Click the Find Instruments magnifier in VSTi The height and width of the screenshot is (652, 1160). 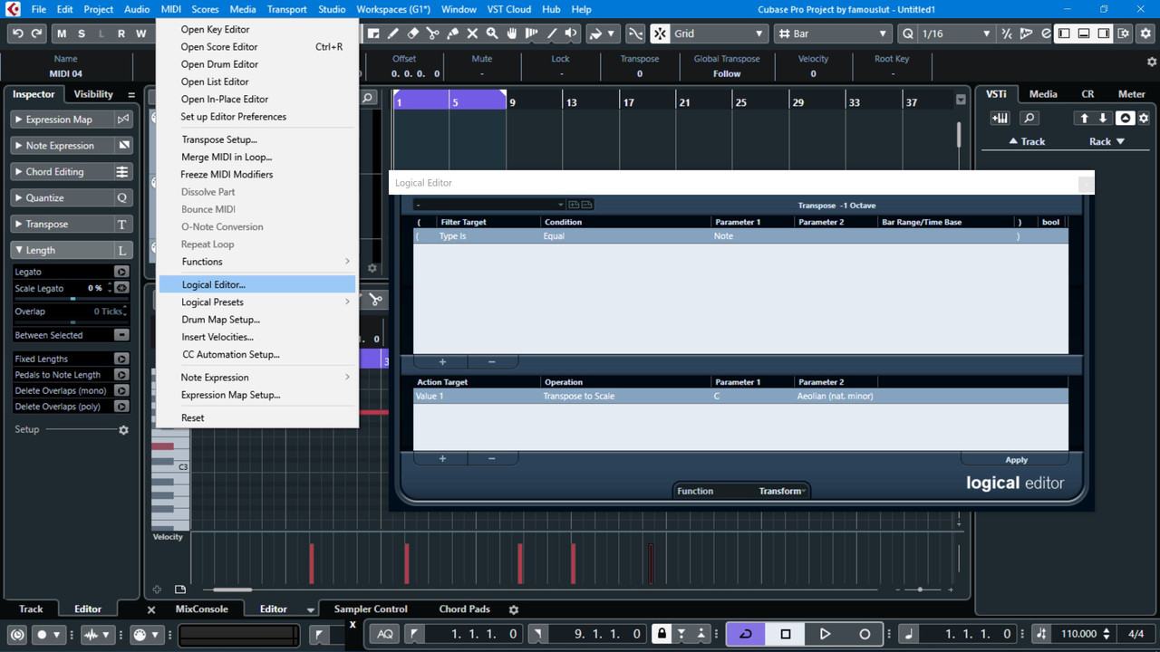click(1029, 118)
